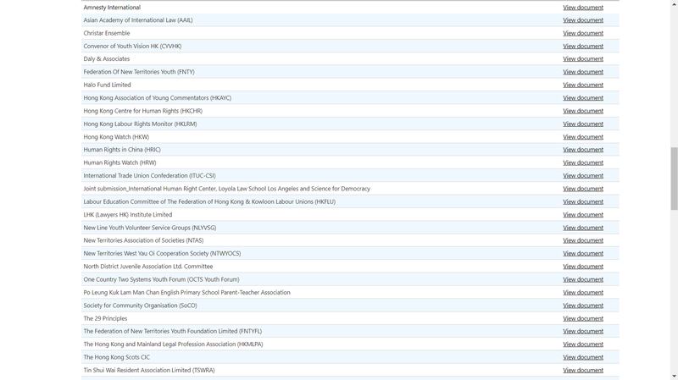This screenshot has height=380, width=678.
Task: View Loyola Law School joint submission document
Action: coord(583,189)
